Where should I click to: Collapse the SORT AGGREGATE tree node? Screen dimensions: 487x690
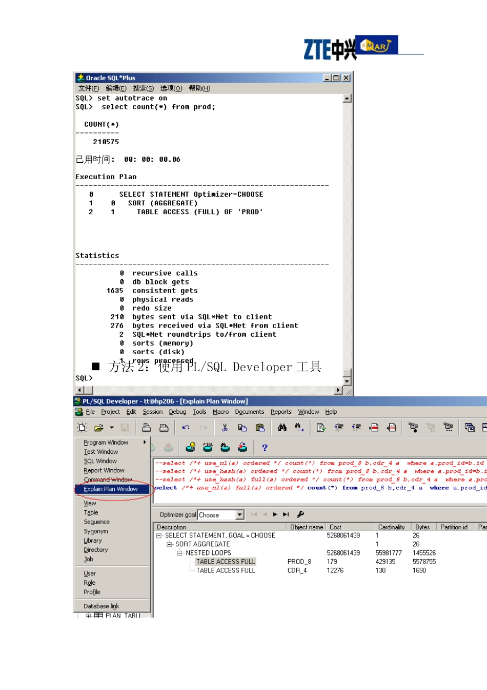click(169, 544)
